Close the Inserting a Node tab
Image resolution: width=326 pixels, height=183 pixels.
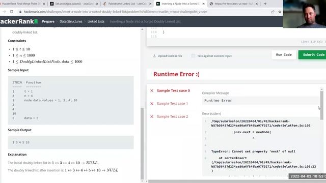(x=204, y=4)
